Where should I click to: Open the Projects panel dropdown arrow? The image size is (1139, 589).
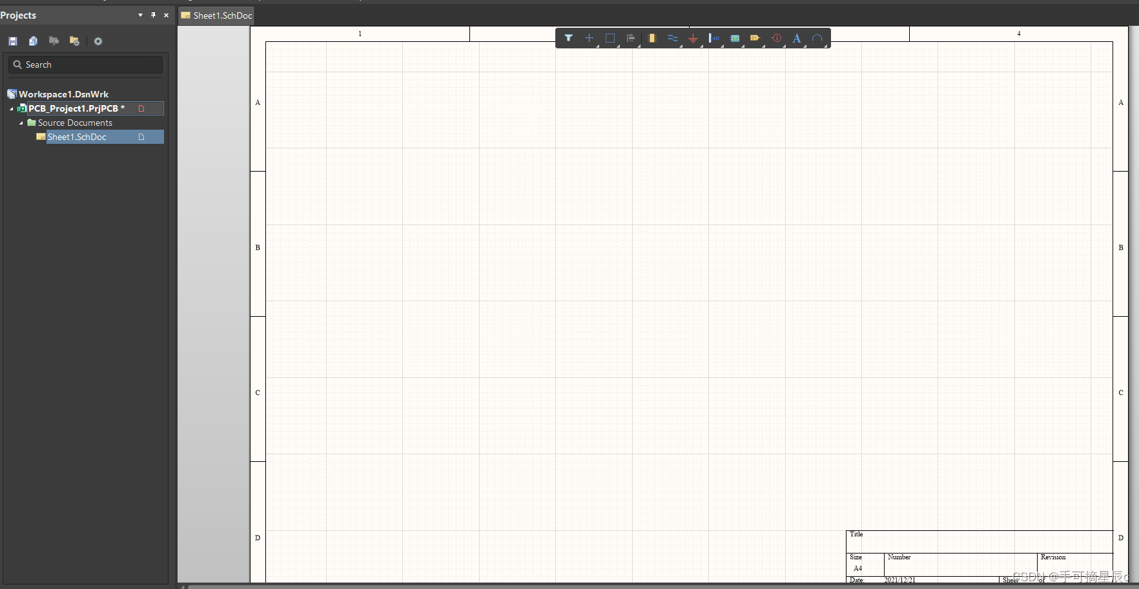click(140, 15)
